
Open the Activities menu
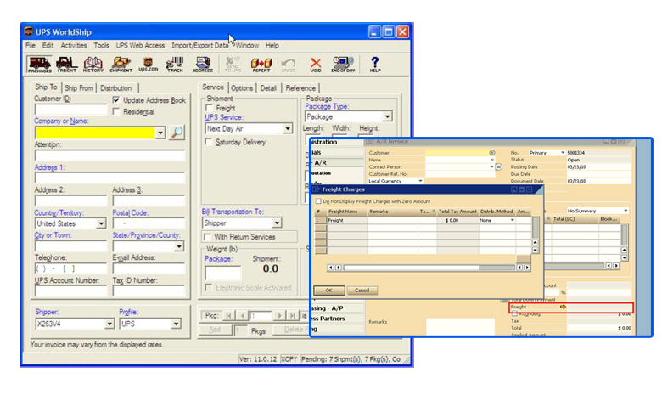click(74, 45)
